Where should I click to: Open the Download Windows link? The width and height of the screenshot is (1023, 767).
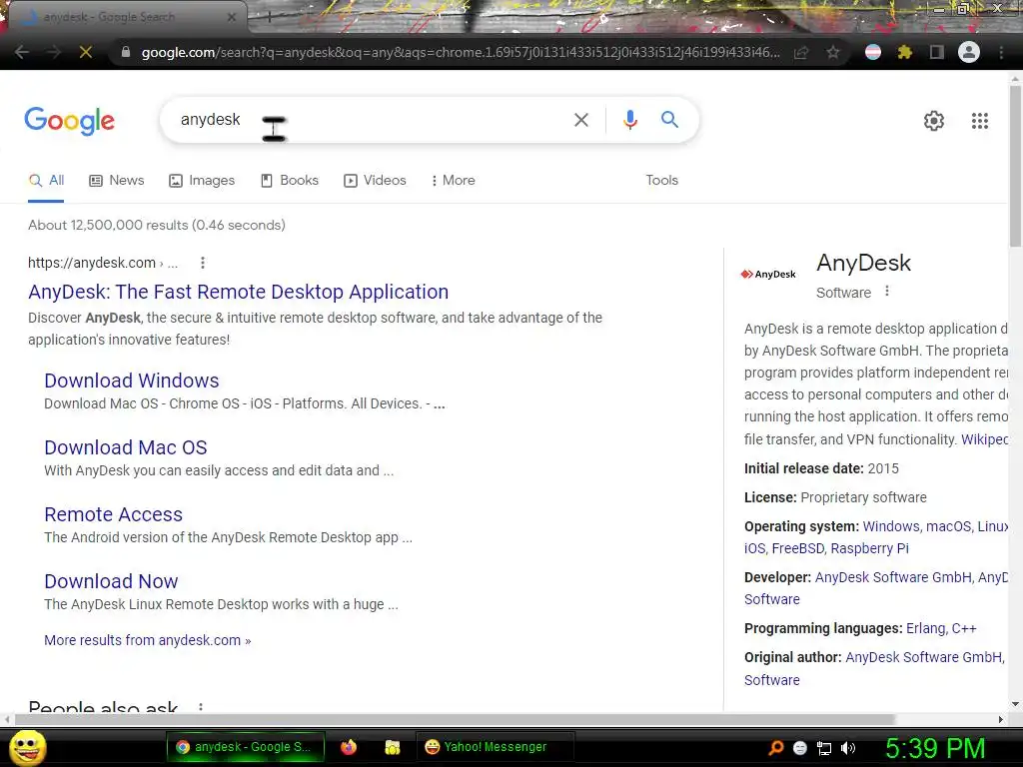(x=131, y=381)
